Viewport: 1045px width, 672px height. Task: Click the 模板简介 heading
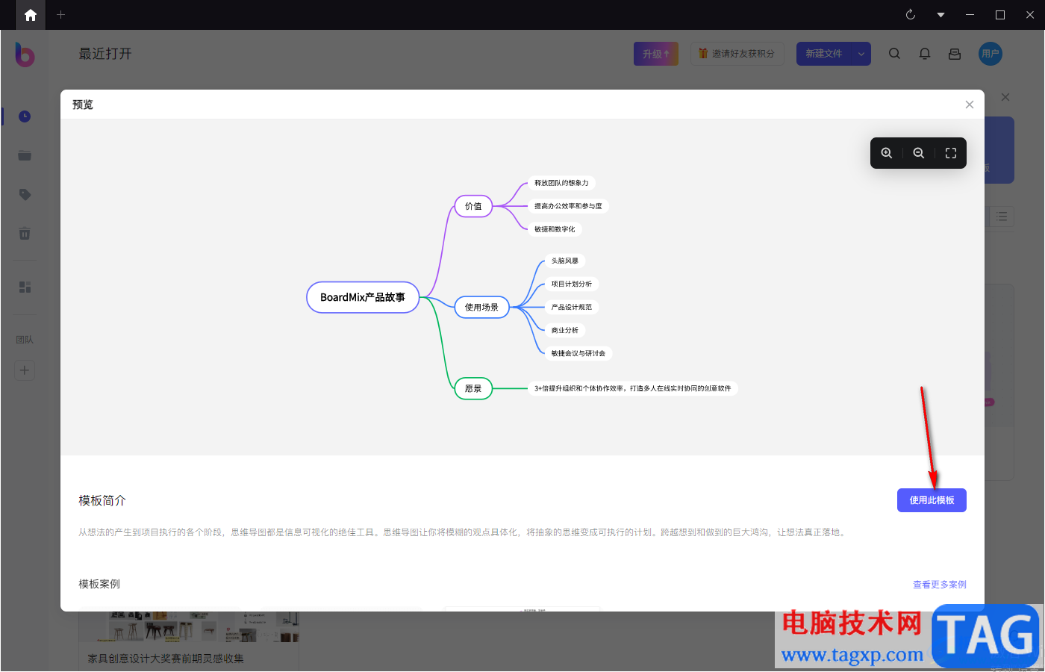(102, 500)
